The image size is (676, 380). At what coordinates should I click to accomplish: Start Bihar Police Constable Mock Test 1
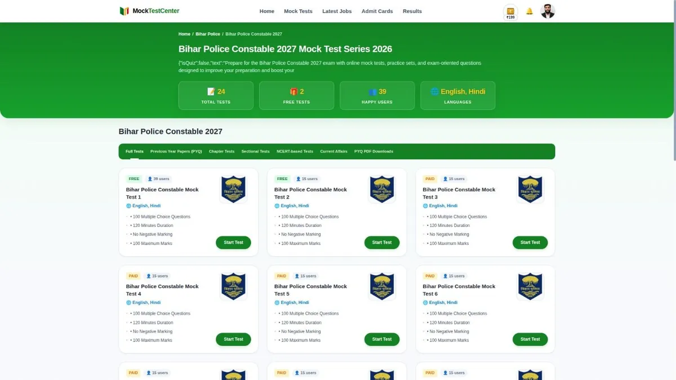click(233, 243)
